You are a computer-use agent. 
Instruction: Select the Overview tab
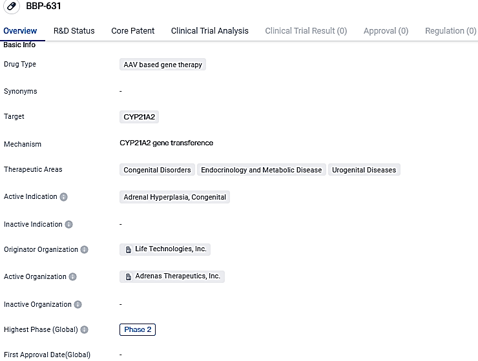pyautogui.click(x=20, y=31)
